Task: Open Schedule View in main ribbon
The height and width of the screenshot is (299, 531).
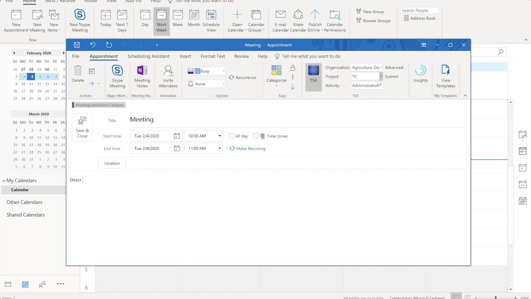Action: click(x=211, y=21)
